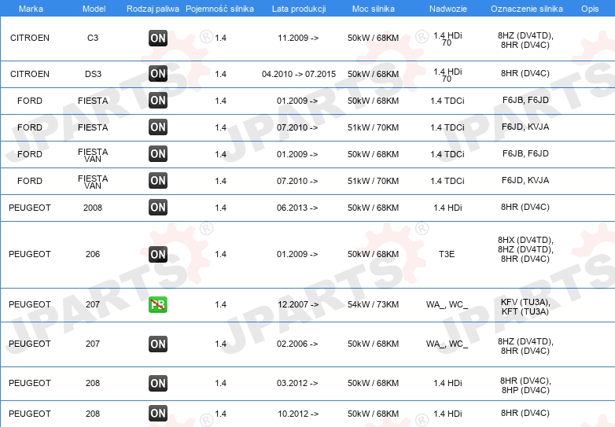Click the 8HR (DV4C), 8HP (DV4C) engine code
The width and height of the screenshot is (615, 427).
(525, 385)
